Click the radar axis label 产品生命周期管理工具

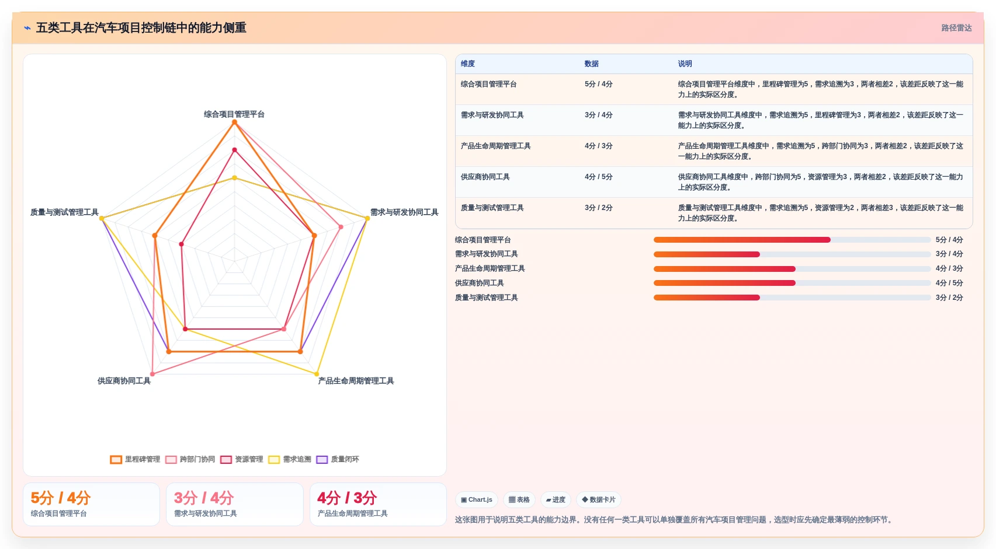pyautogui.click(x=356, y=381)
